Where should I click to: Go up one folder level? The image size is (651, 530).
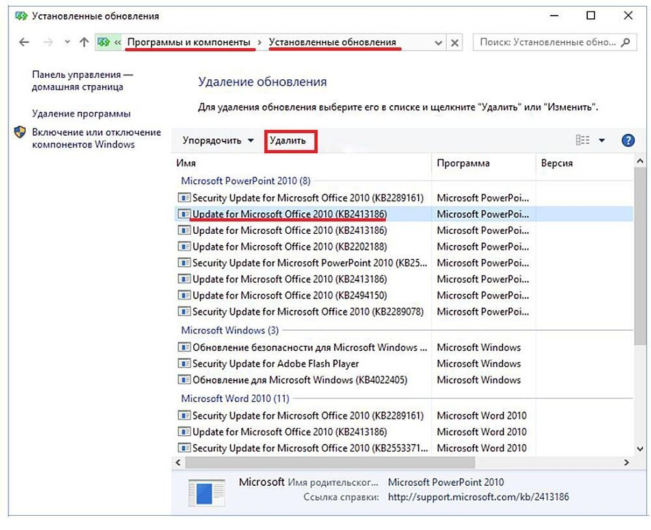point(85,42)
